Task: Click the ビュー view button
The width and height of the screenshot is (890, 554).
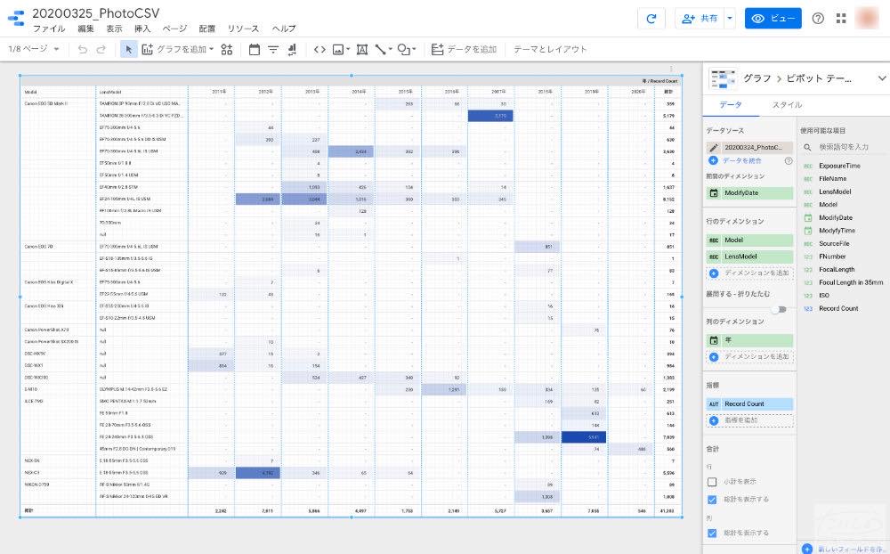Action: pyautogui.click(x=773, y=18)
